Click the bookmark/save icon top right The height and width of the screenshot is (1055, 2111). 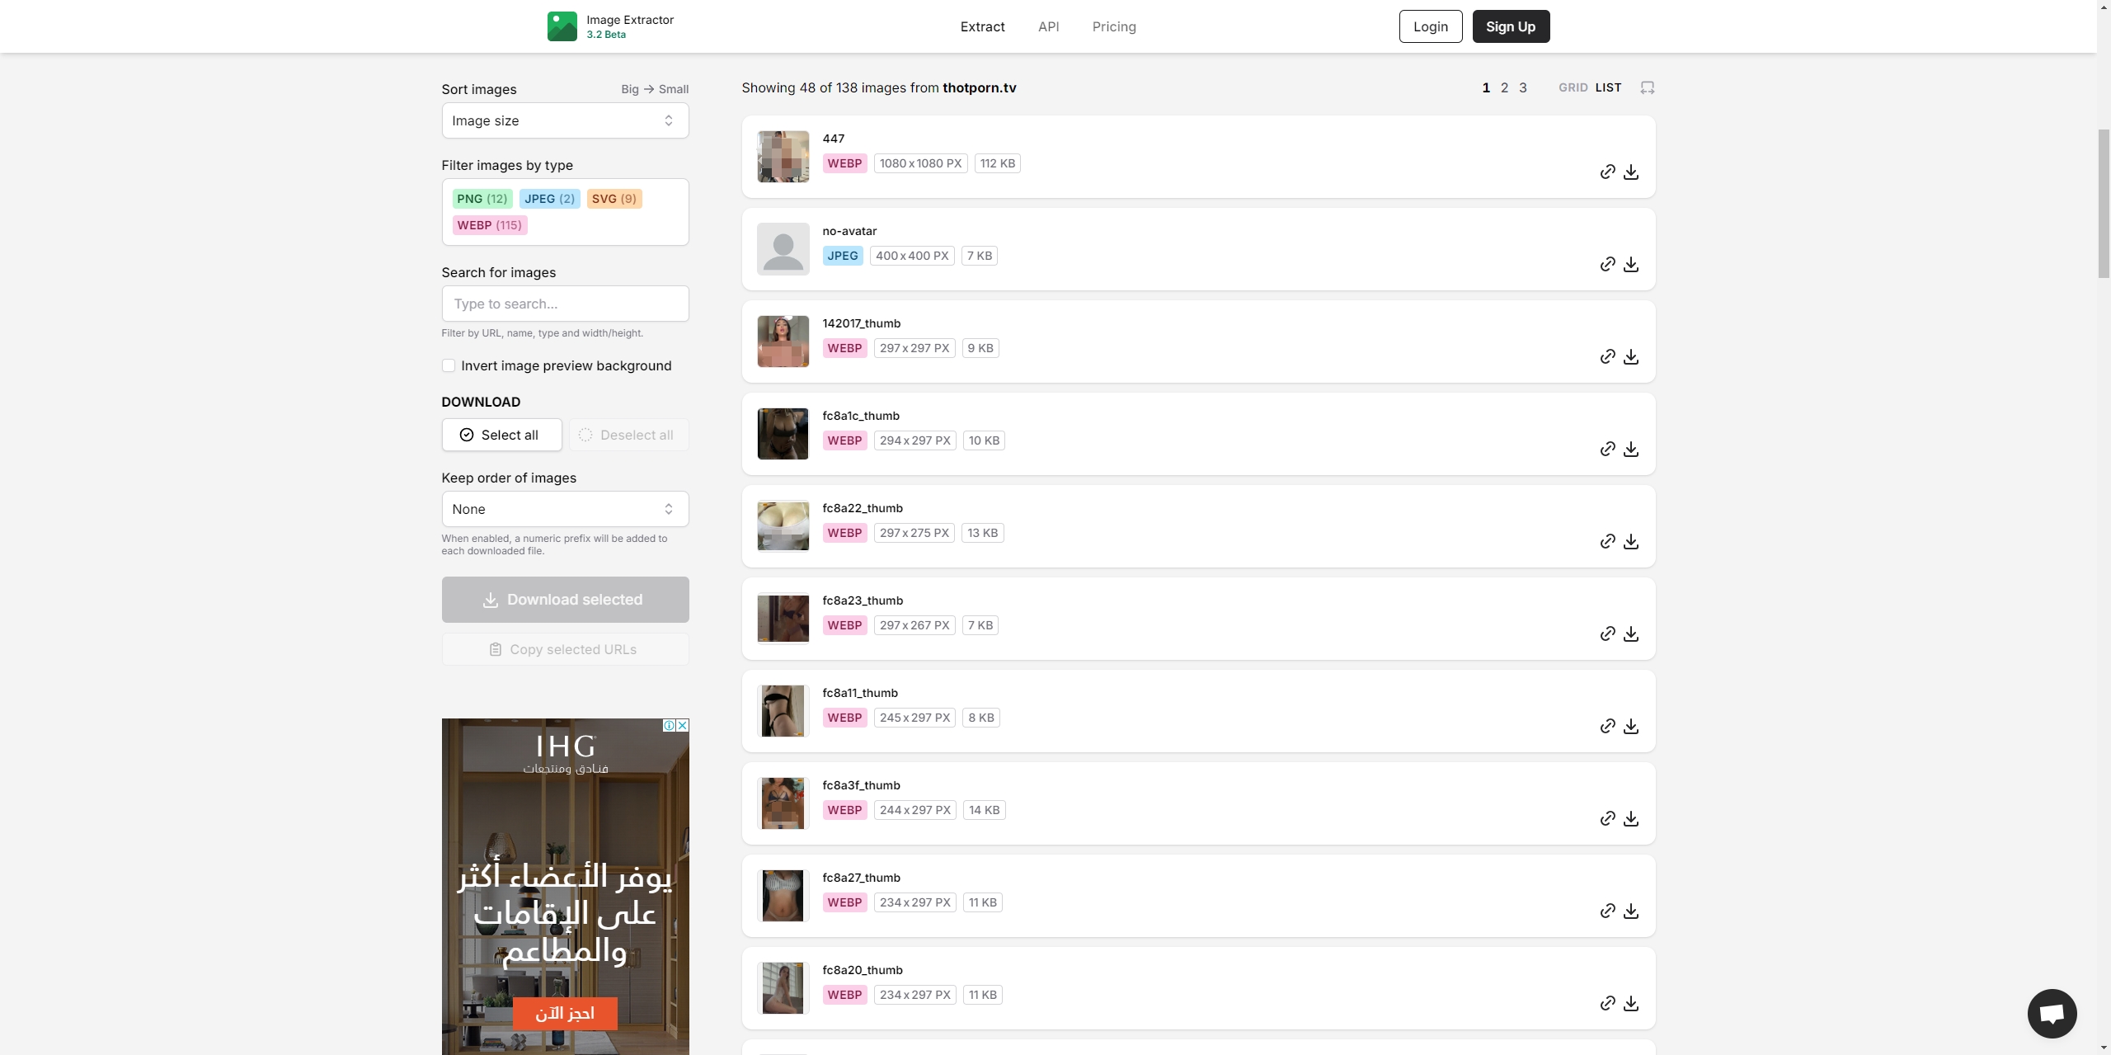coord(1647,87)
